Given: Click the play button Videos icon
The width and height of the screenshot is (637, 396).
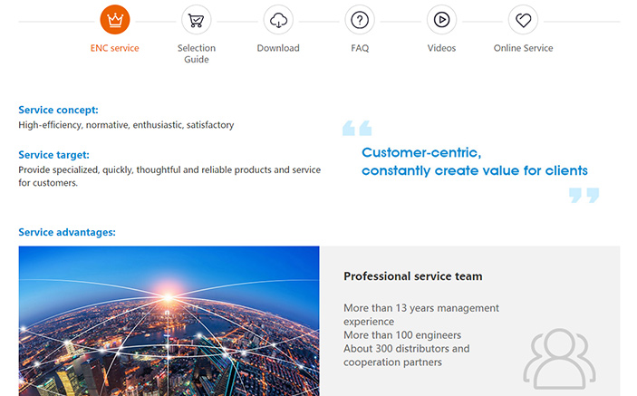Looking at the screenshot, I should click(441, 20).
